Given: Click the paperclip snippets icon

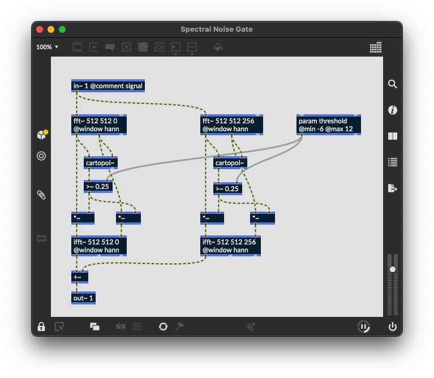Looking at the screenshot, I should click(x=41, y=195).
